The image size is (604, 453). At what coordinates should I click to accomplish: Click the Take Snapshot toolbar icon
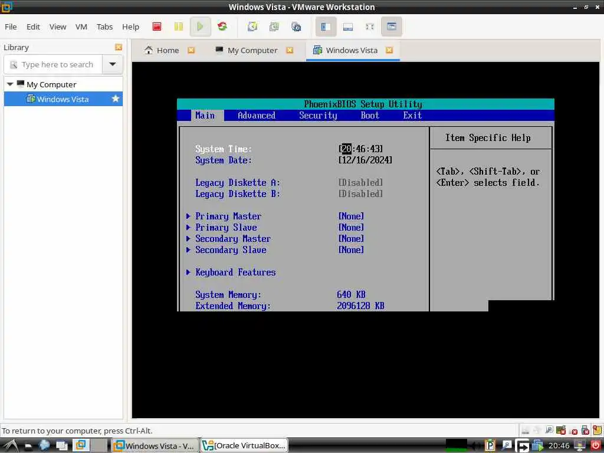click(252, 27)
